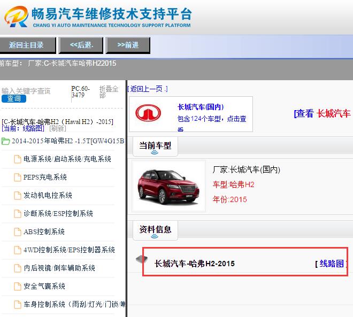
Task: Open ABS控制系统 entry
Action: 44,231
